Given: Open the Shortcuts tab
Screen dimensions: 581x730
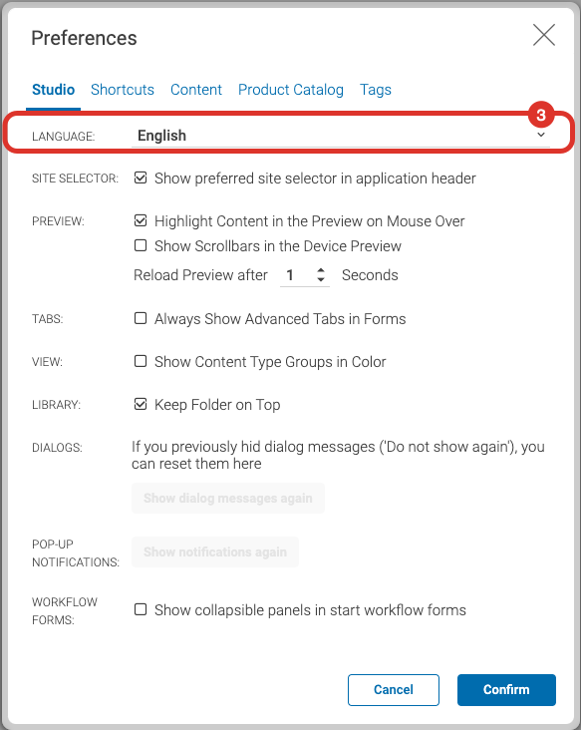Looking at the screenshot, I should [x=123, y=90].
